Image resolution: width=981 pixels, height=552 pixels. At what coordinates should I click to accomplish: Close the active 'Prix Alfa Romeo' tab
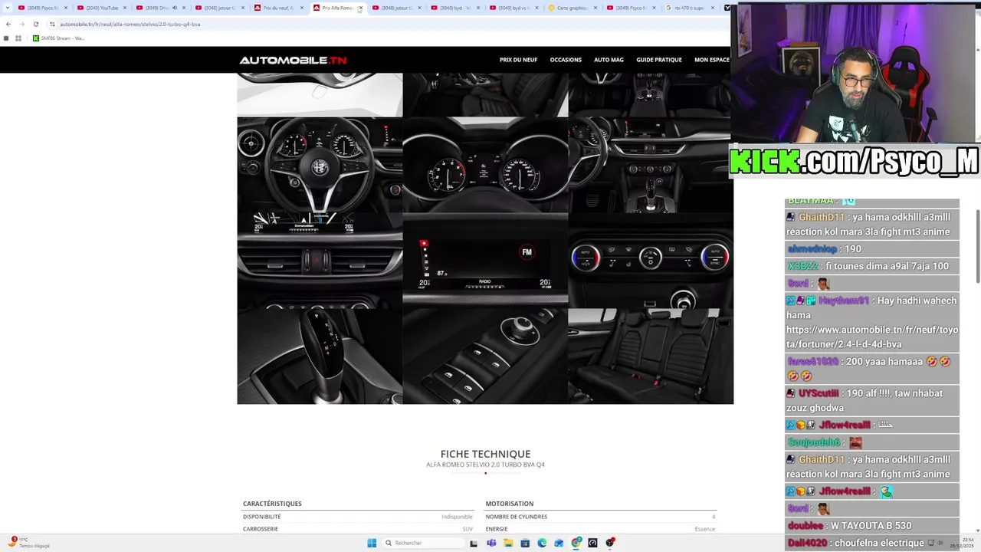[360, 8]
